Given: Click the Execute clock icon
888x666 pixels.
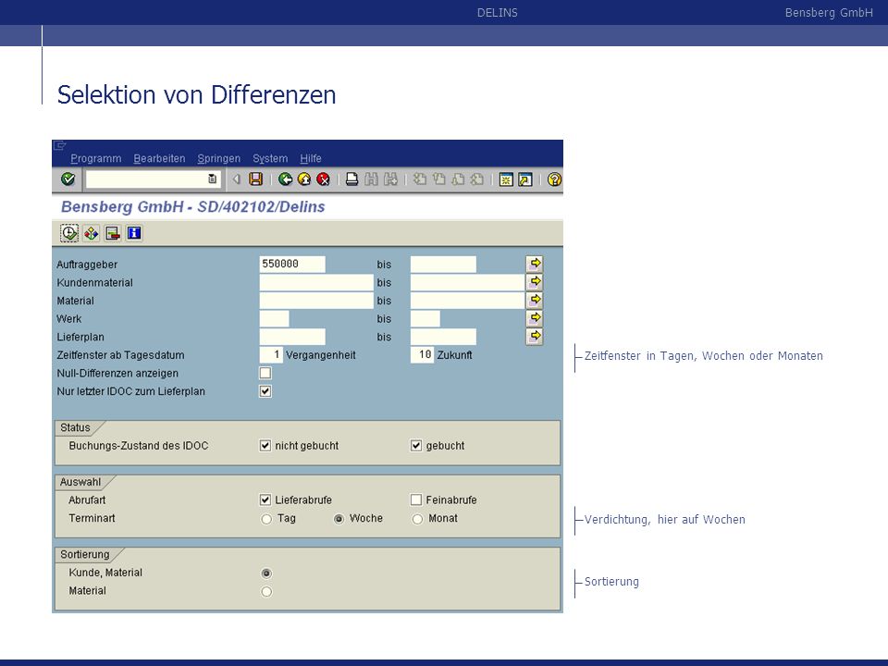Looking at the screenshot, I should 69,233.
